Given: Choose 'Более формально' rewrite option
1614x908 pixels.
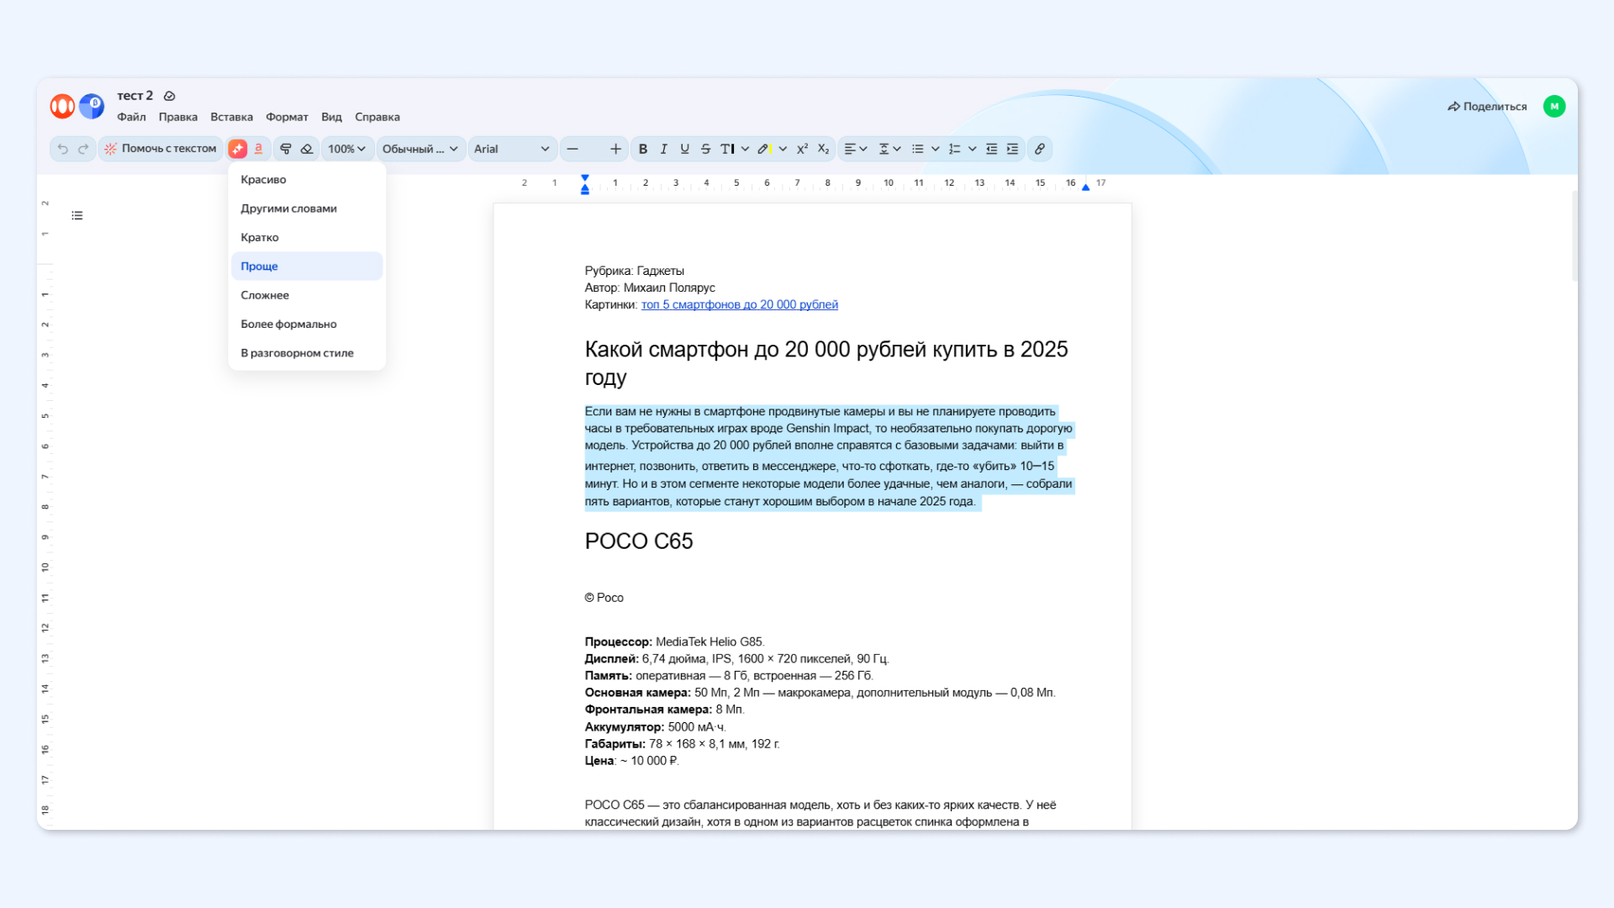Looking at the screenshot, I should coord(307,324).
